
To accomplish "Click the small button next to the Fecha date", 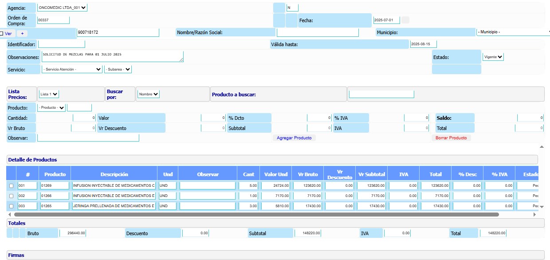I will click(405, 20).
